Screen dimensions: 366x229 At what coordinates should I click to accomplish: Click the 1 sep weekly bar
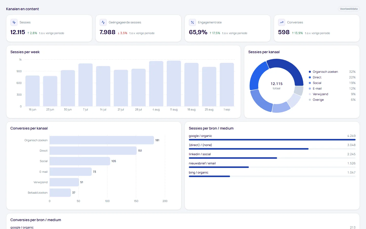(x=227, y=85)
